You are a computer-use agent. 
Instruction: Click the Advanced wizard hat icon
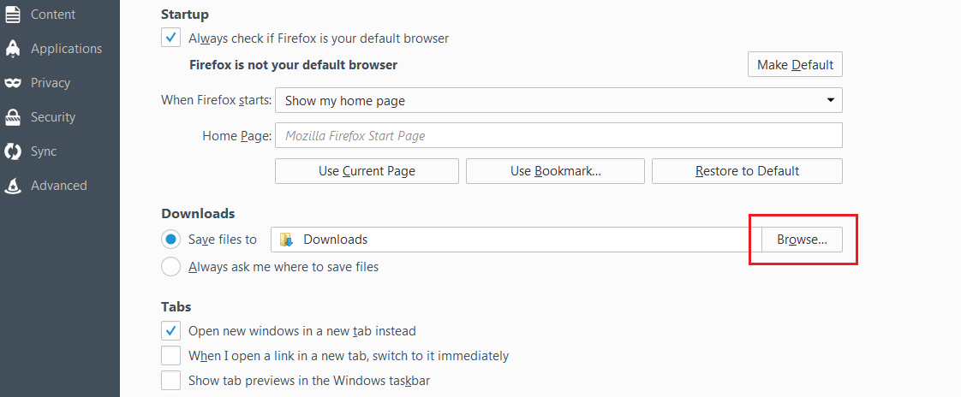tap(13, 186)
